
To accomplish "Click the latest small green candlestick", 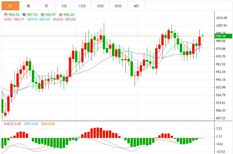I will [x=202, y=36].
